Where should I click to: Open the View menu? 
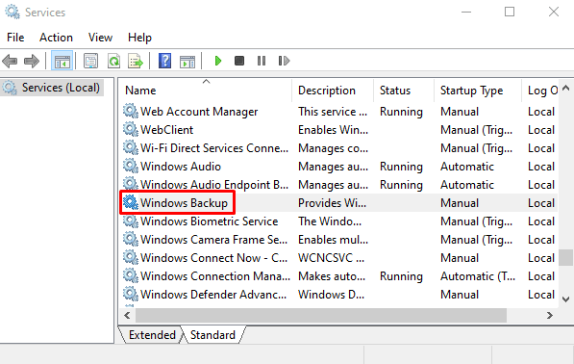point(100,38)
